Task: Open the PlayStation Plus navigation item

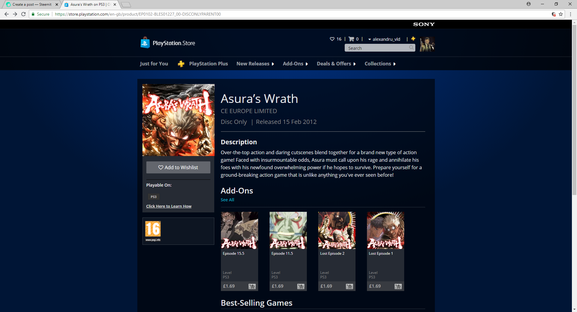Action: (x=209, y=64)
